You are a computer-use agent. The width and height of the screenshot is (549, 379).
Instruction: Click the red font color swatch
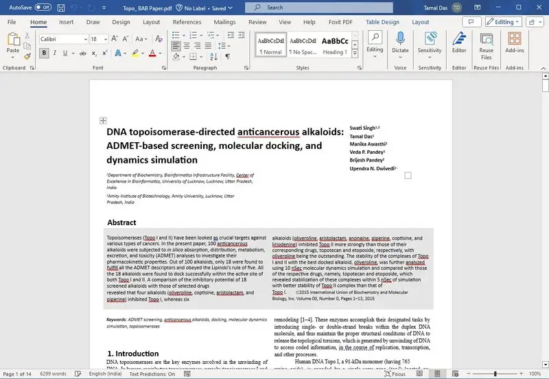(x=153, y=54)
